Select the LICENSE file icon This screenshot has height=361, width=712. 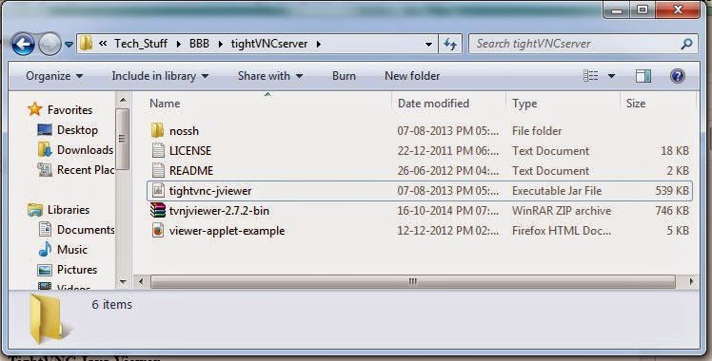coord(158,150)
